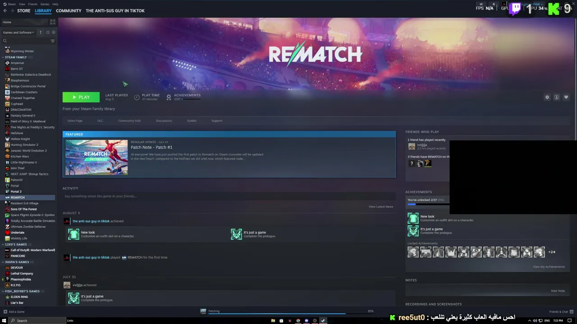The height and width of the screenshot is (324, 577).
Task: Open Steam announcements megaphone icon
Action: pyautogui.click(x=481, y=4)
